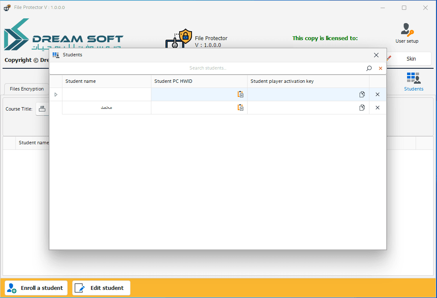Sort by Student PC HWID column

199,81
